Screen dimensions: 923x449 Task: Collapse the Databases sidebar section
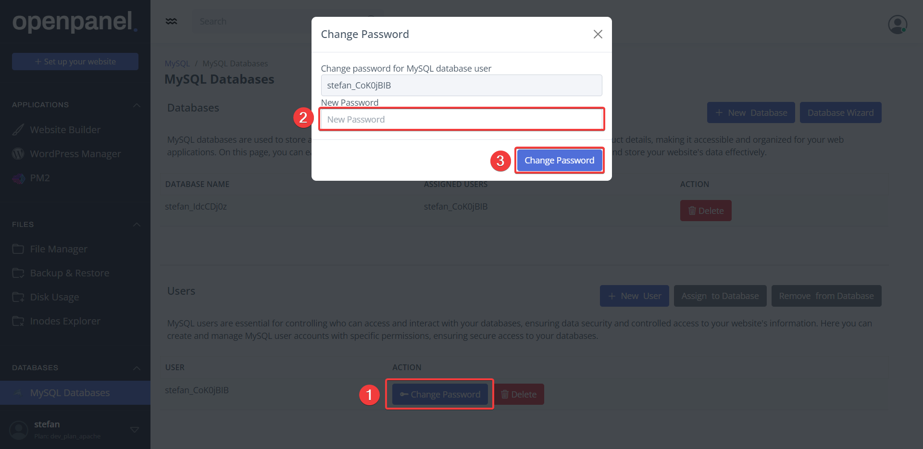[x=137, y=368]
